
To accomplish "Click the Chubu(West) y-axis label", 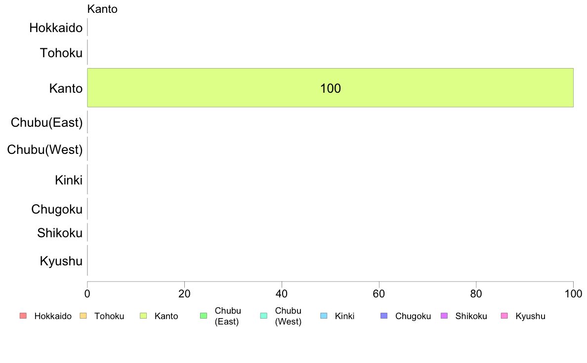I will [45, 149].
